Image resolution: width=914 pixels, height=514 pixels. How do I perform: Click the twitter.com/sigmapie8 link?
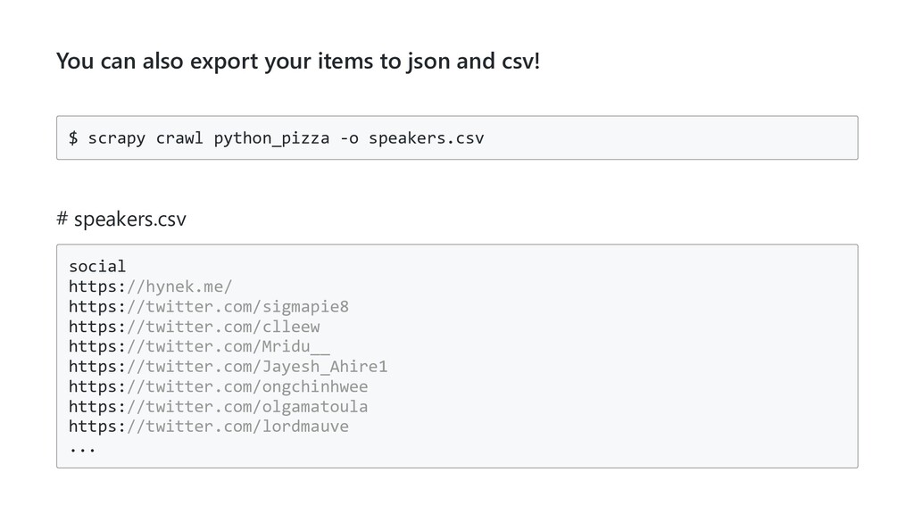pyautogui.click(x=208, y=307)
